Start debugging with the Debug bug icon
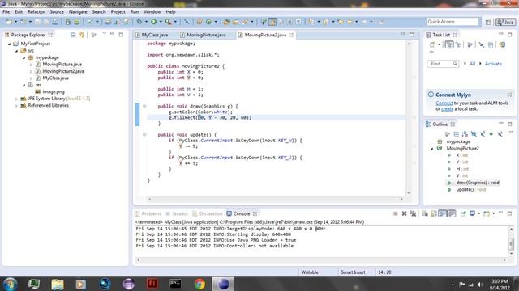 click(139, 22)
